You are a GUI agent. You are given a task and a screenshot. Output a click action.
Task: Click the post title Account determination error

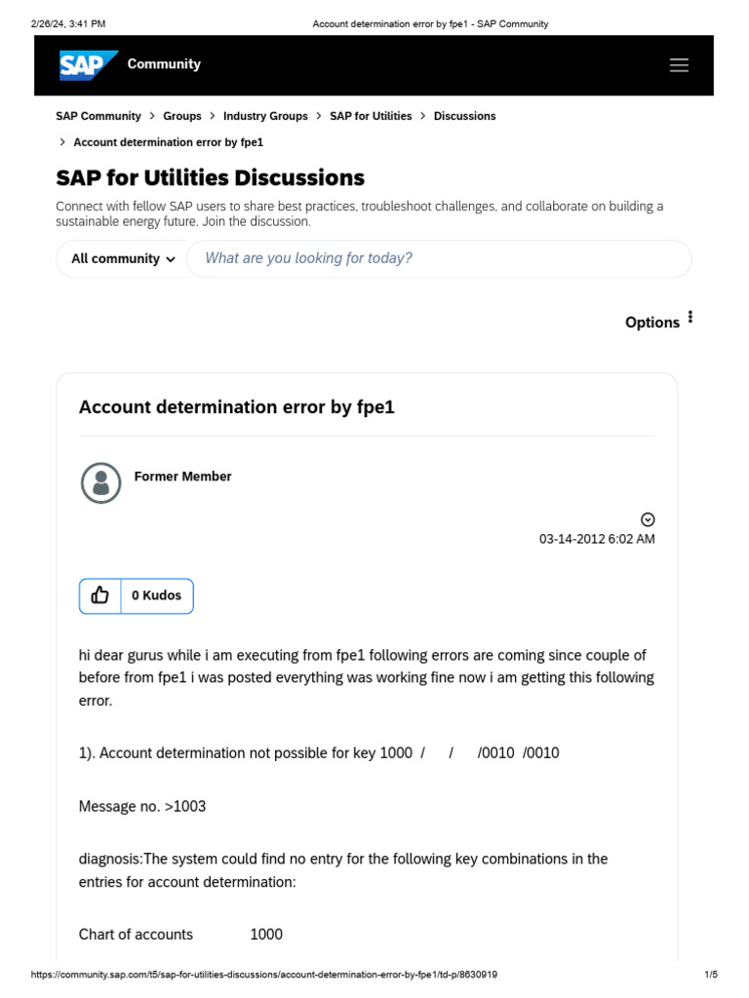click(x=237, y=407)
